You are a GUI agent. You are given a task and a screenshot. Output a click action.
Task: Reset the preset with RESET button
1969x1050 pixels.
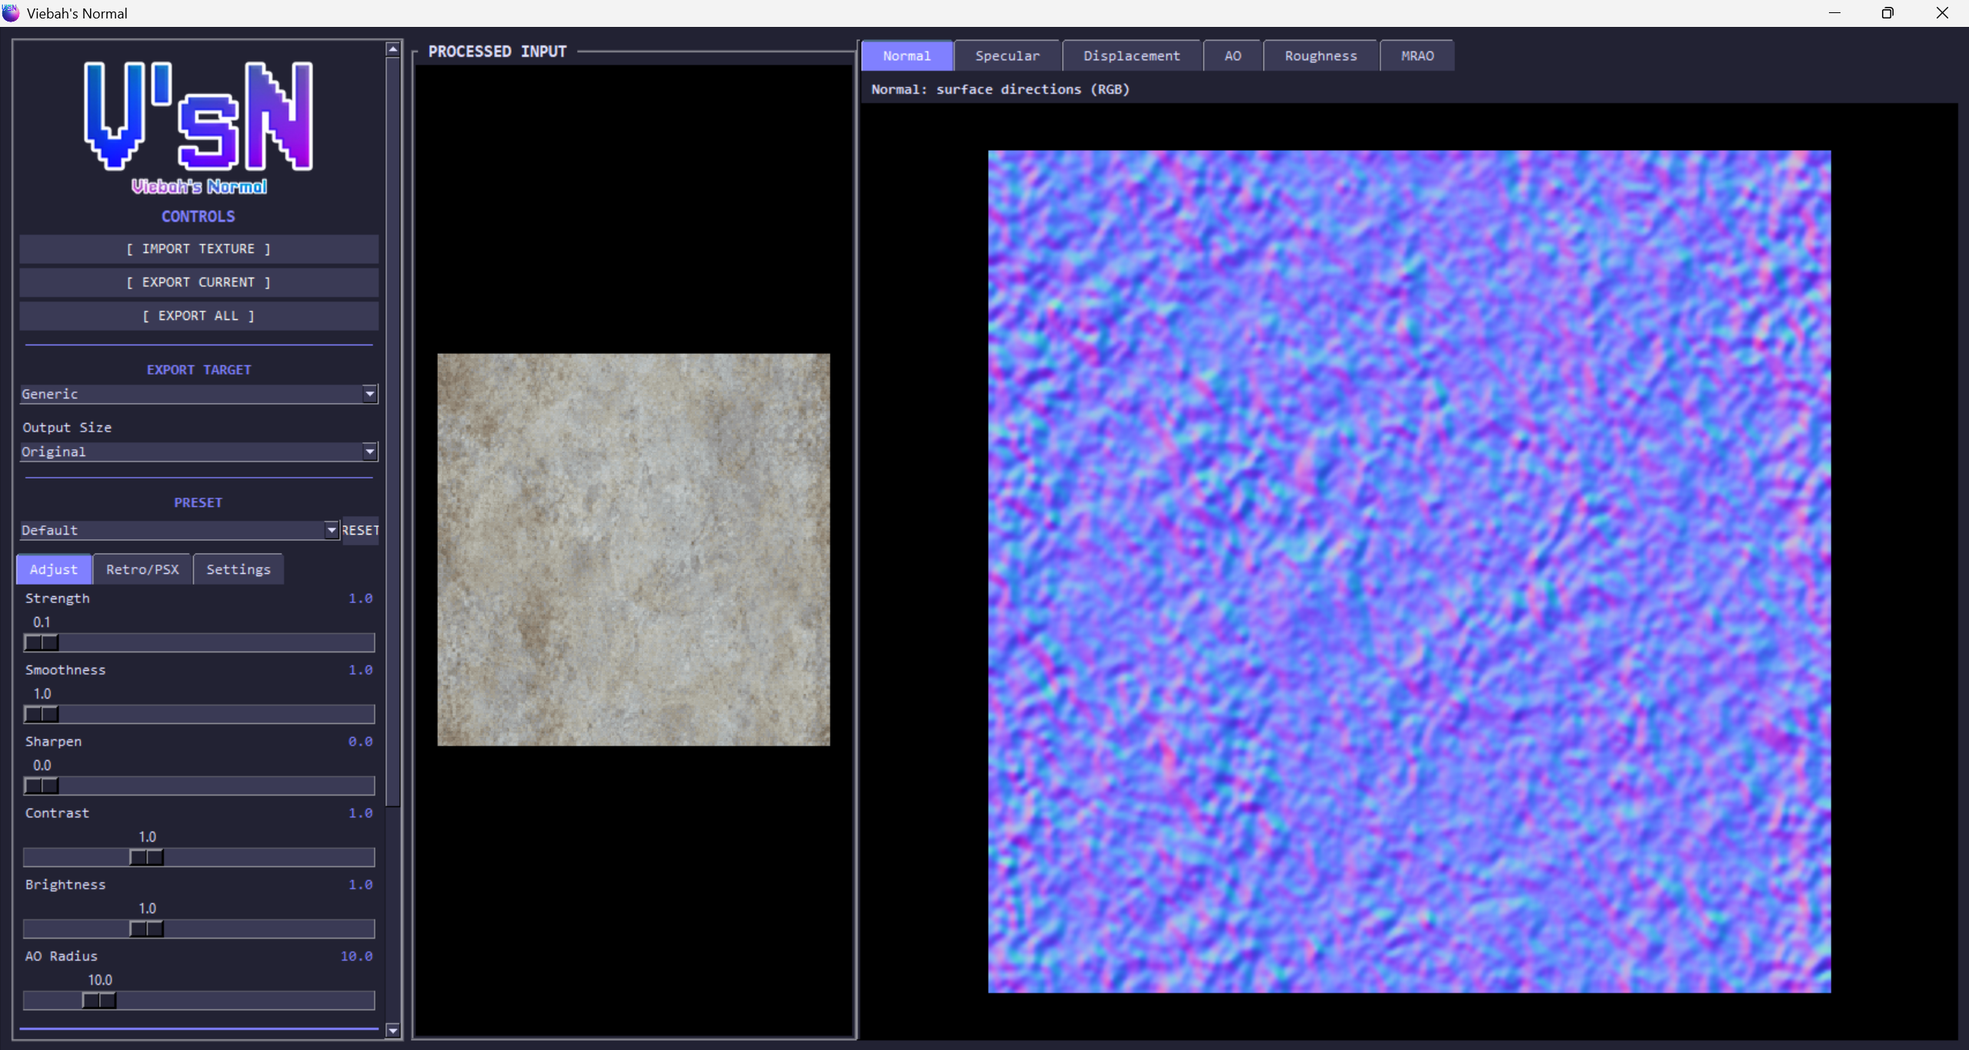click(360, 530)
